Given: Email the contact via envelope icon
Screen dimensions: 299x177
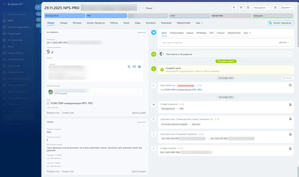Looking at the screenshot, I should tap(134, 67).
